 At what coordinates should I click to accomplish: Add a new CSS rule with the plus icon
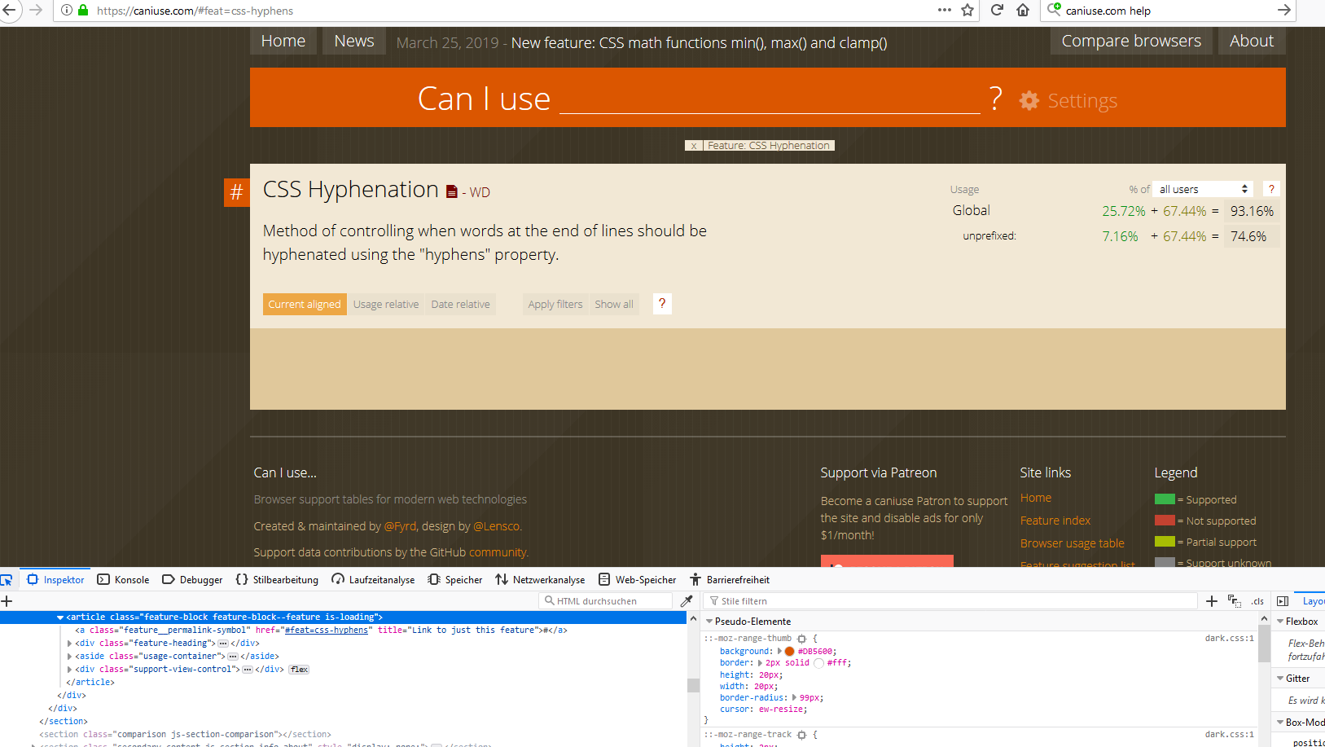[1211, 600]
